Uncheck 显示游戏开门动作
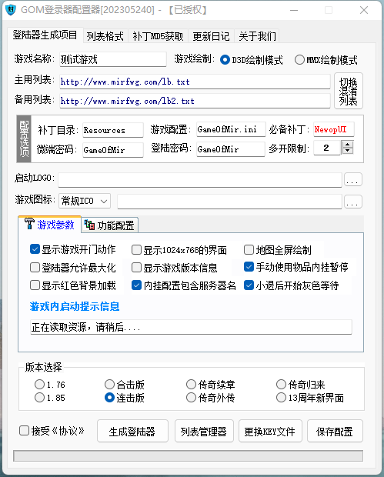Image resolution: width=384 pixels, height=477 pixels. [35, 249]
